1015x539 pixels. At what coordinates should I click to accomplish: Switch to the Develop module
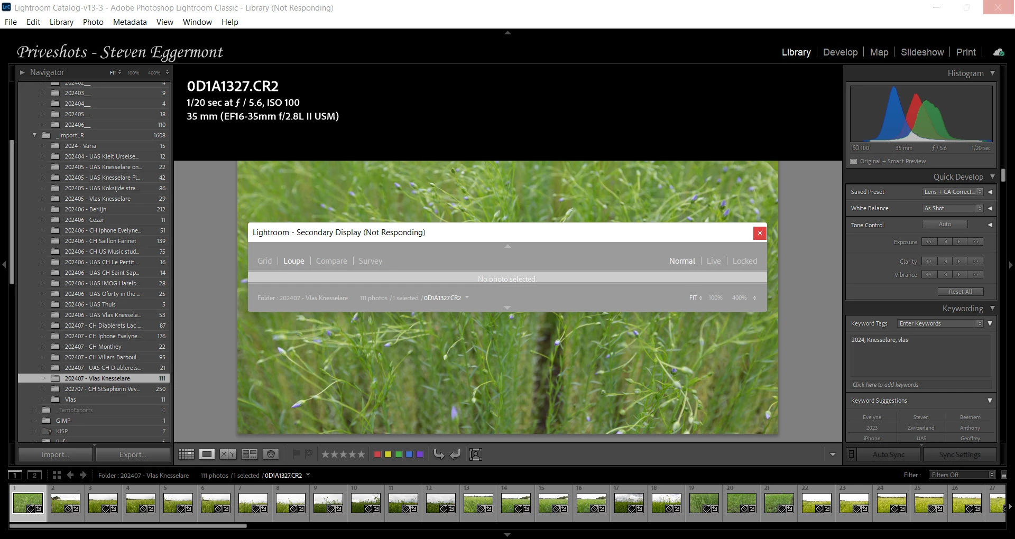click(840, 52)
